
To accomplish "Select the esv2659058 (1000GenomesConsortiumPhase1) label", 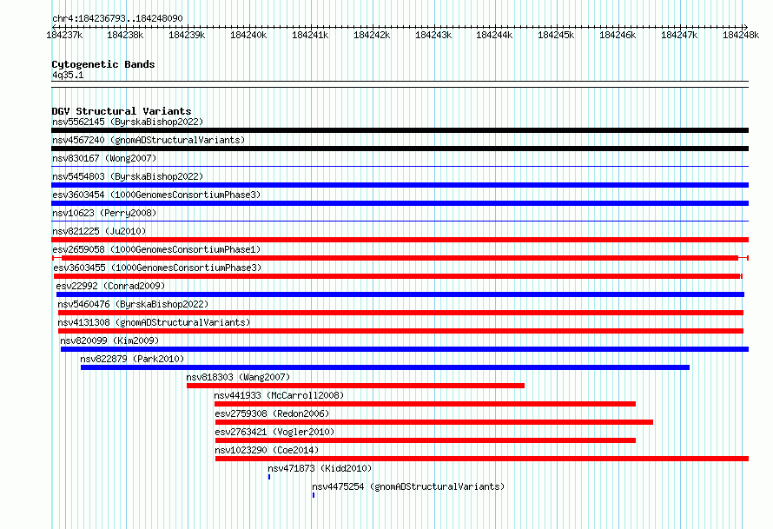I will coord(156,249).
